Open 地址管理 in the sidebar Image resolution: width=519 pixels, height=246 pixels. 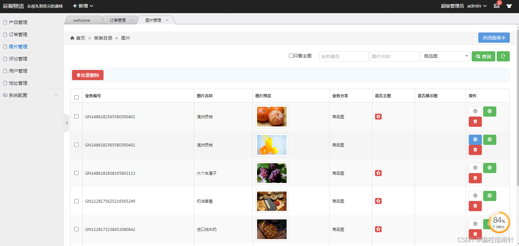(32, 83)
